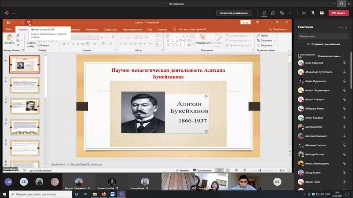This screenshot has height=198, width=353.
Task: Open ellipsis options in the Participants panel
Action: [340, 27]
